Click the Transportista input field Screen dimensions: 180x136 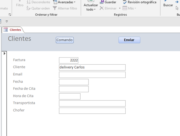click(92, 103)
